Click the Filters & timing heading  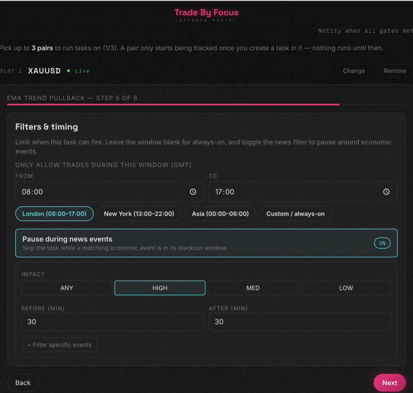click(47, 127)
